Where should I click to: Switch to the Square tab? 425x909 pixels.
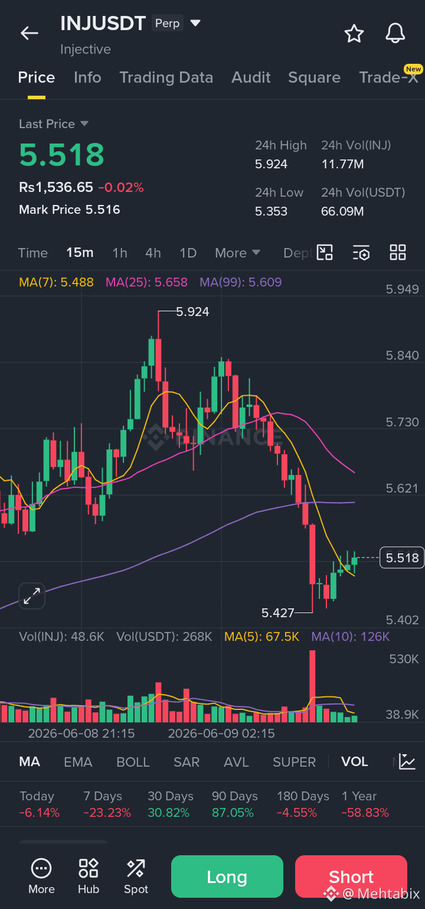314,77
